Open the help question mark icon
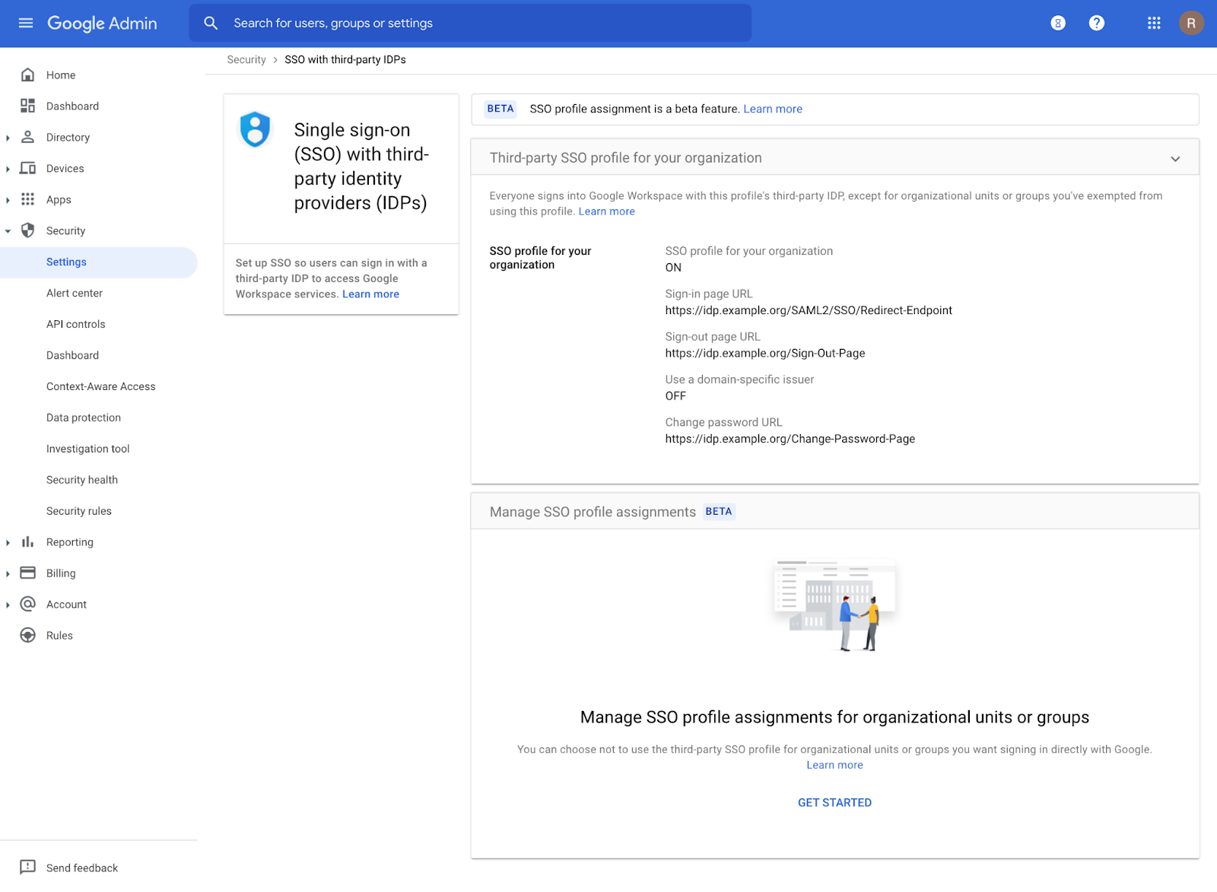 [x=1096, y=23]
